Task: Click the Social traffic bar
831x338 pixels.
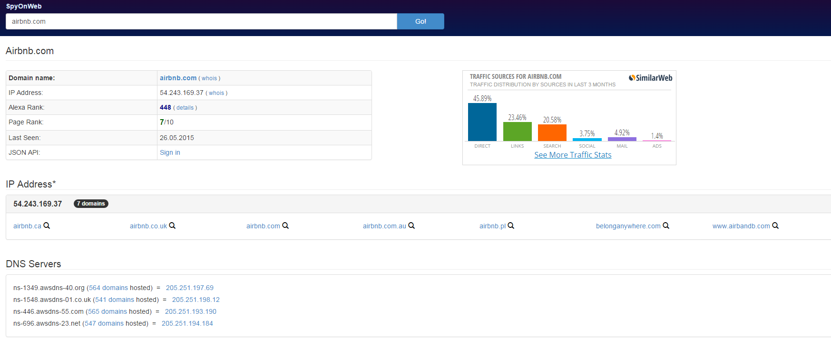Action: point(587,140)
